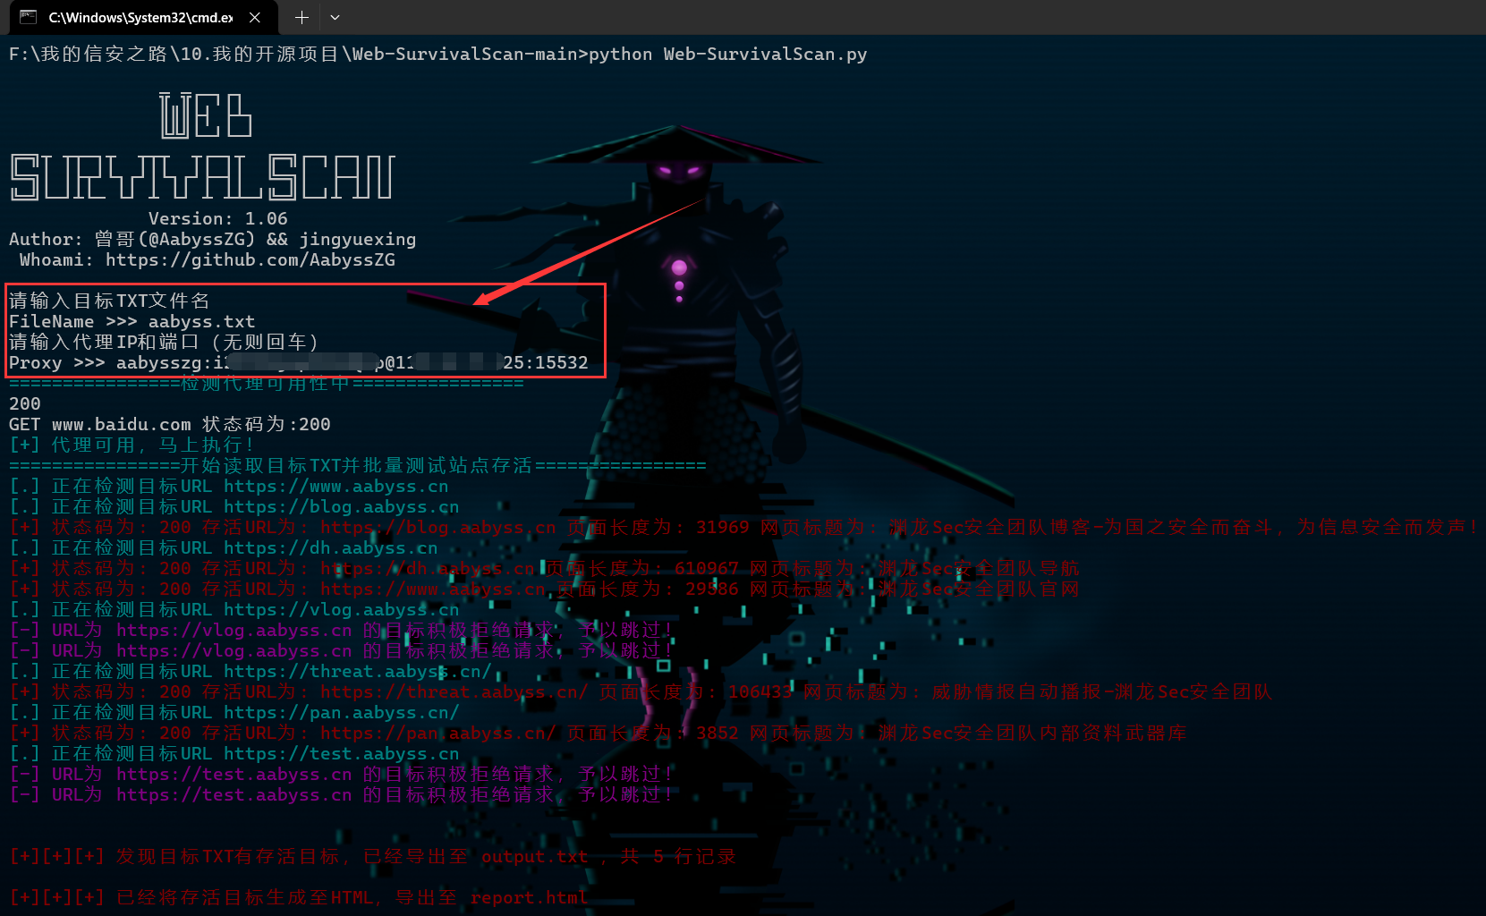Click the command 'python Web-SurvivalScan.py'
This screenshot has width=1486, height=916.
(x=727, y=55)
